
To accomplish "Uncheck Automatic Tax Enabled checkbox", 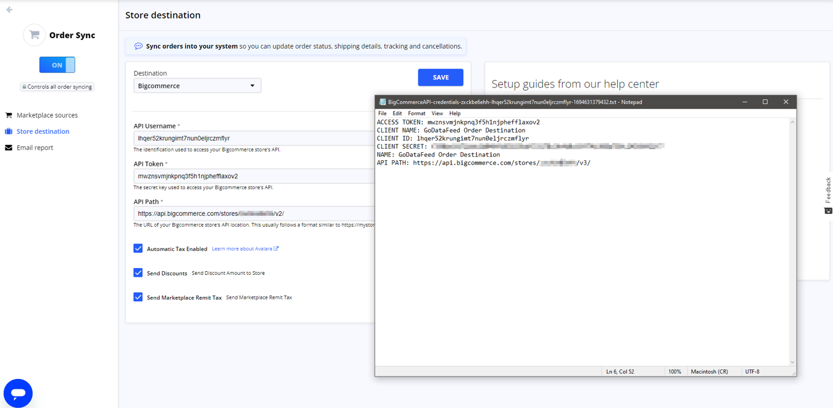I will point(138,248).
